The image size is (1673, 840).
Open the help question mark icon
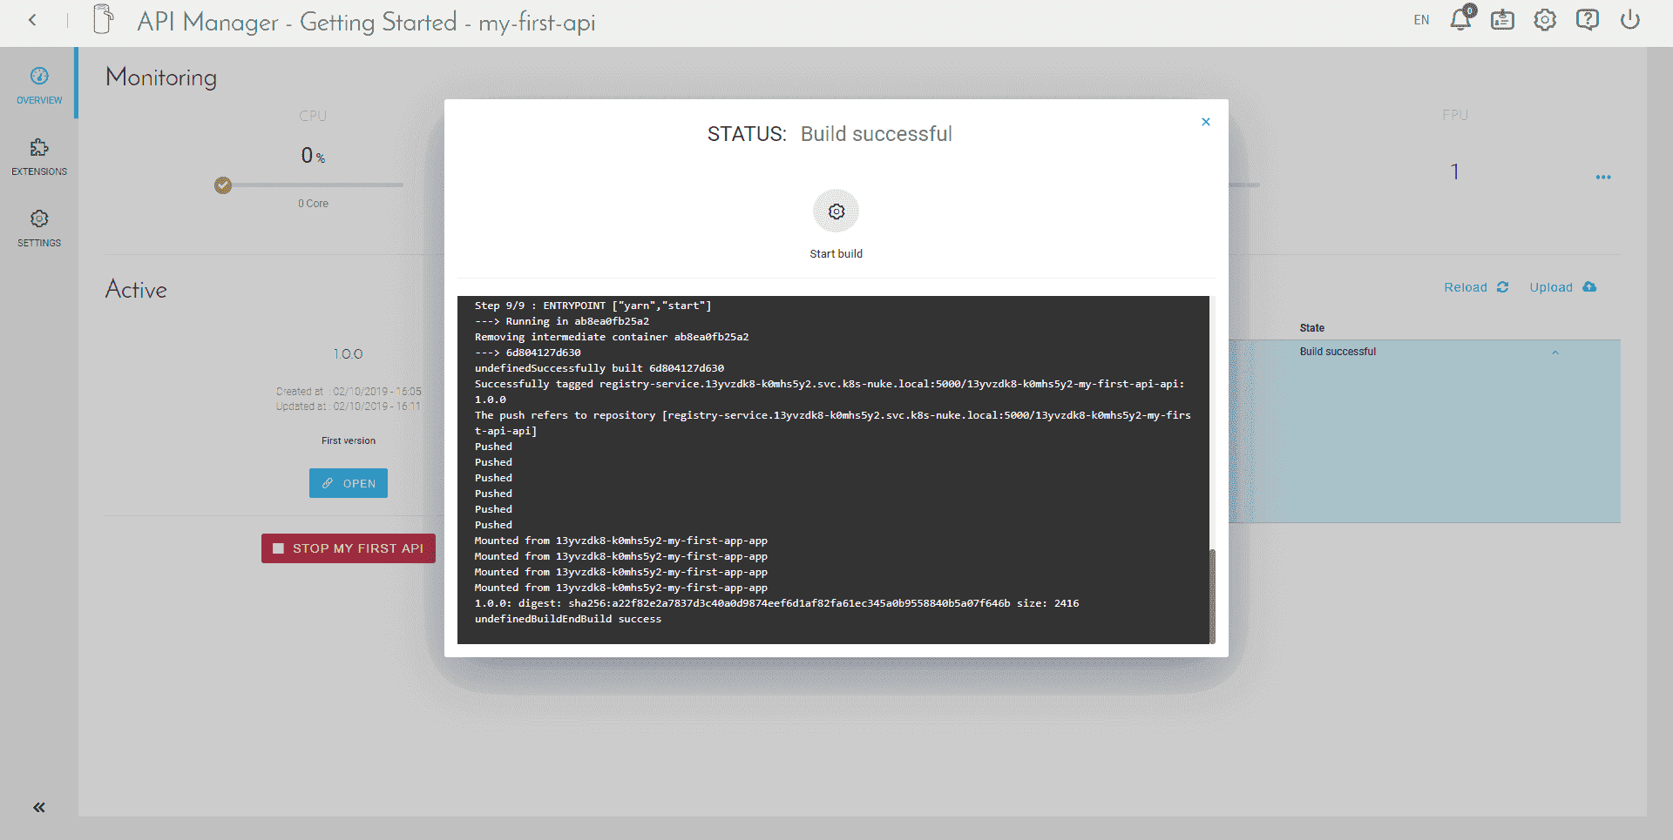click(x=1588, y=20)
